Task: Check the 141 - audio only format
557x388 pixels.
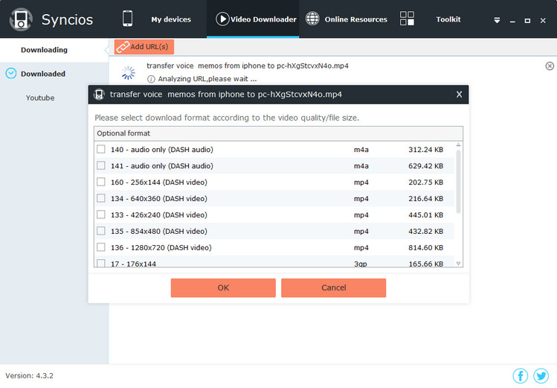Action: 101,165
